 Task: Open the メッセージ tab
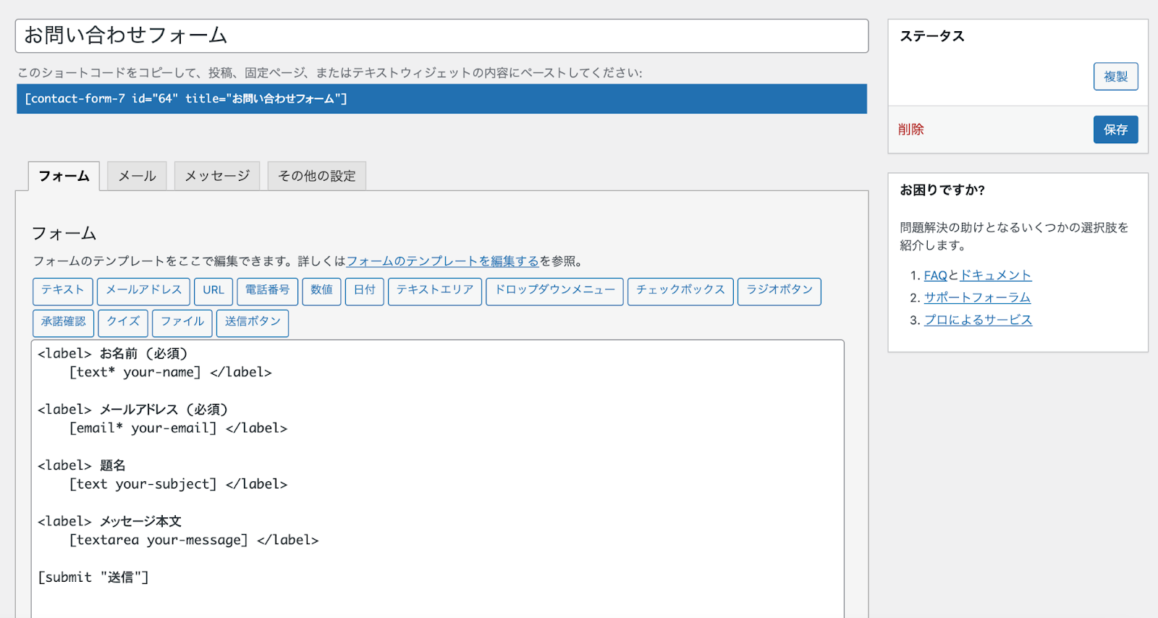point(217,176)
